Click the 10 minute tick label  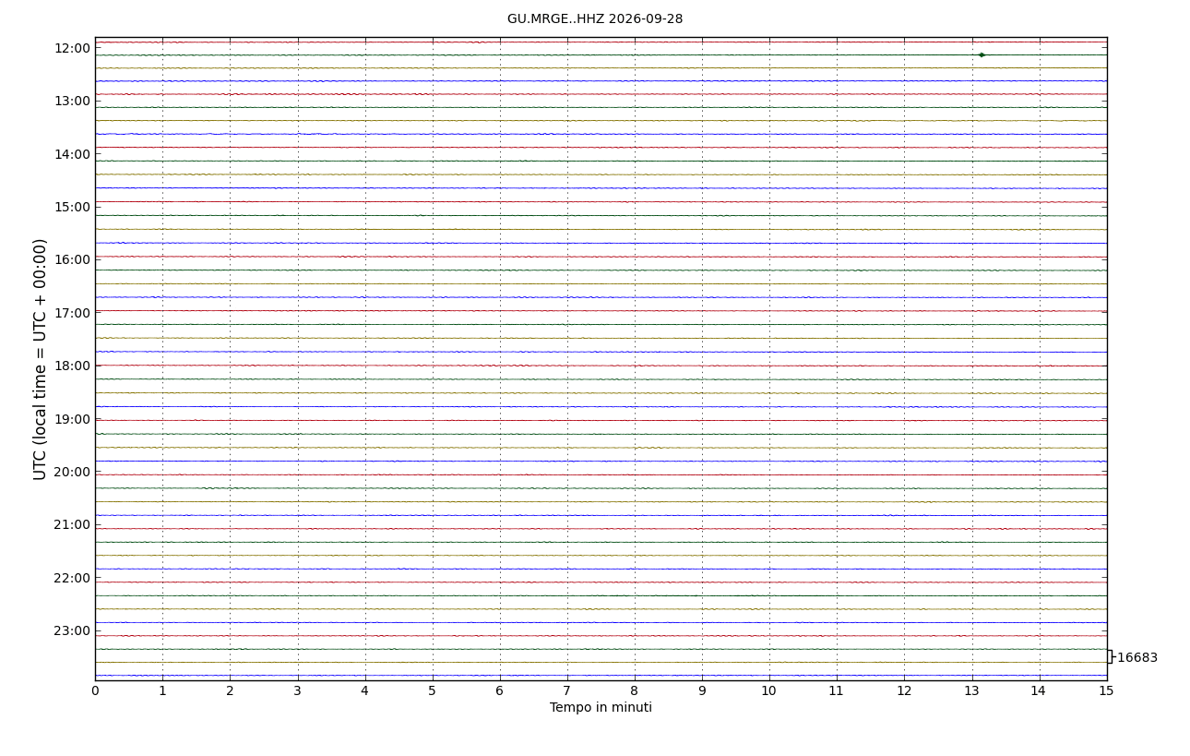point(769,690)
